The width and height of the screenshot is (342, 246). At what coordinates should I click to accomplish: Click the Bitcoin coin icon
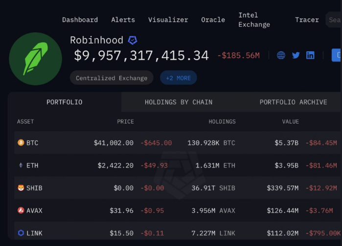21,143
